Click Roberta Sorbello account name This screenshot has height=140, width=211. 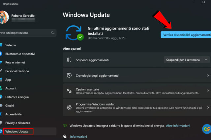click(x=23, y=16)
